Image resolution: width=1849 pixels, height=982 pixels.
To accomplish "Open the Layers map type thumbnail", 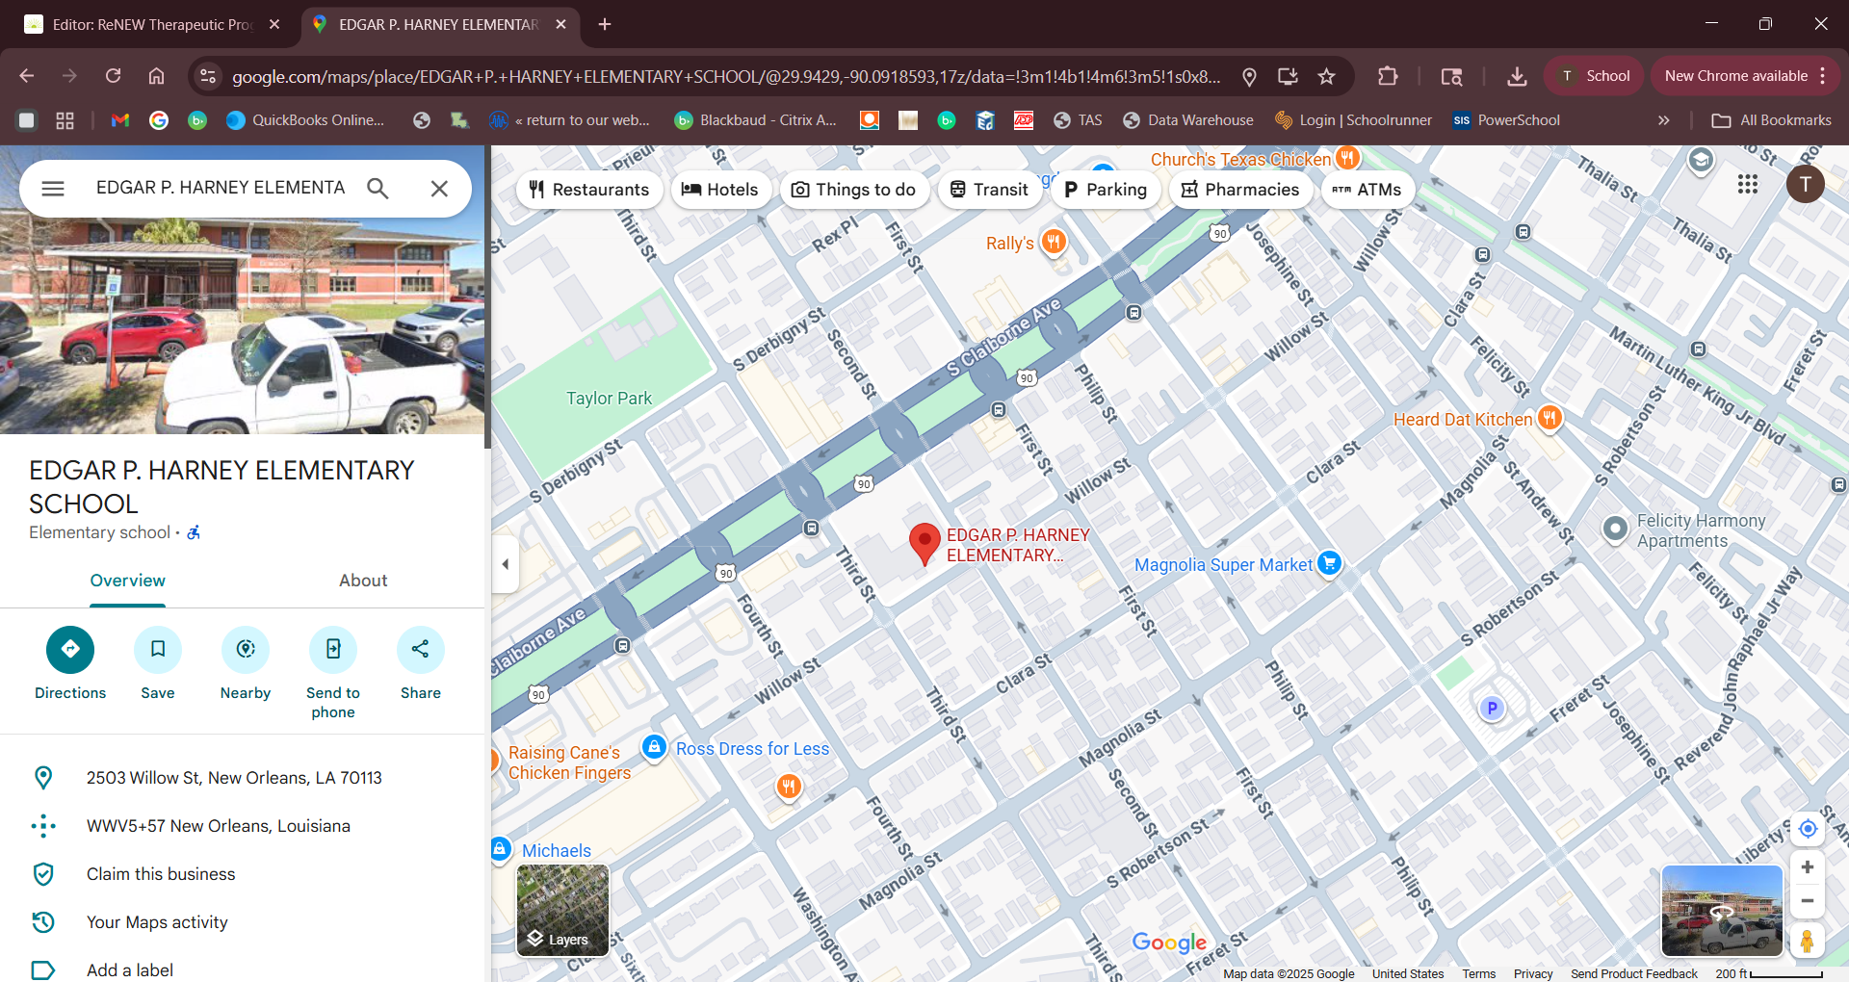I will coord(563,910).
